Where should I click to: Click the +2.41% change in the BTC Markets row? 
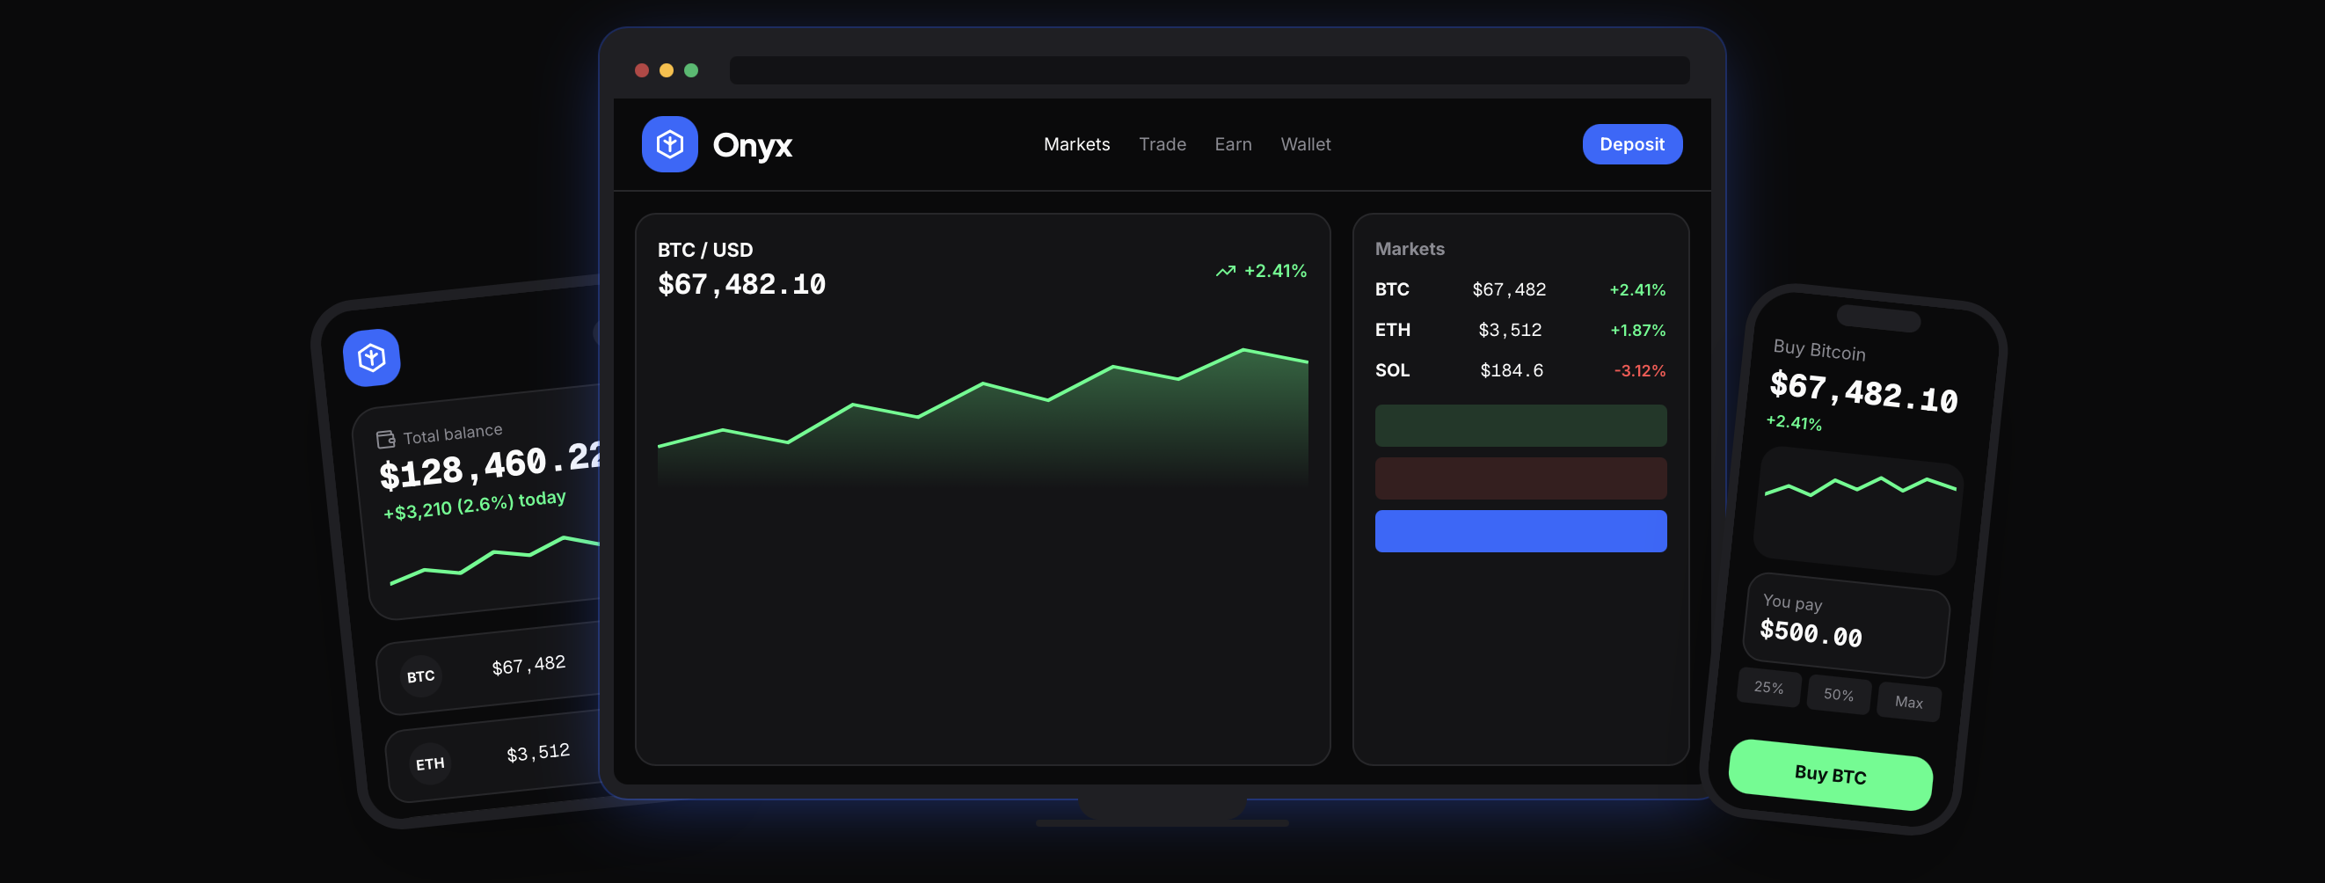point(1637,290)
